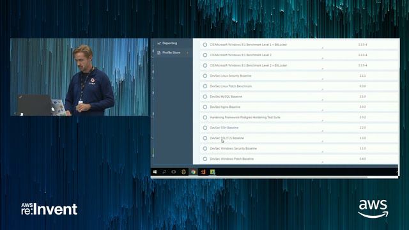The height and width of the screenshot is (230, 409).
Task: Open taskbar search magnifier icon
Action: (164, 172)
